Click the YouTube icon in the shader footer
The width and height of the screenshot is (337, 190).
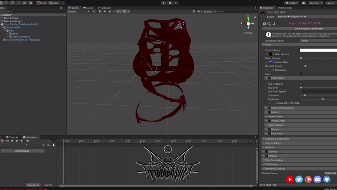pyautogui.click(x=290, y=179)
